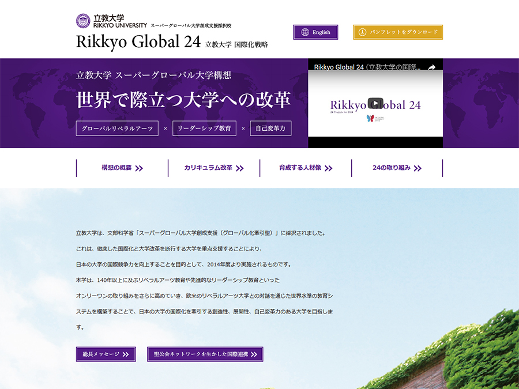Click the グローバルリベラルアーツ tag box
519x389 pixels.
point(117,129)
